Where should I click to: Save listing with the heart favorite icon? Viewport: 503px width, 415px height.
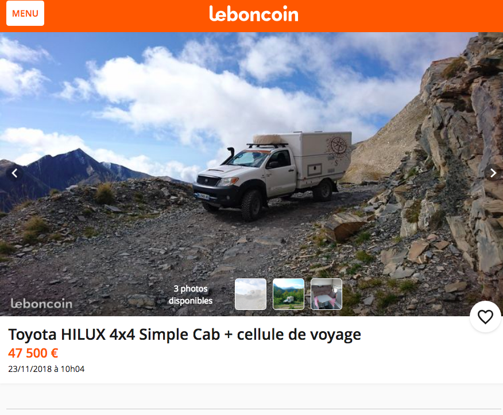[485, 317]
